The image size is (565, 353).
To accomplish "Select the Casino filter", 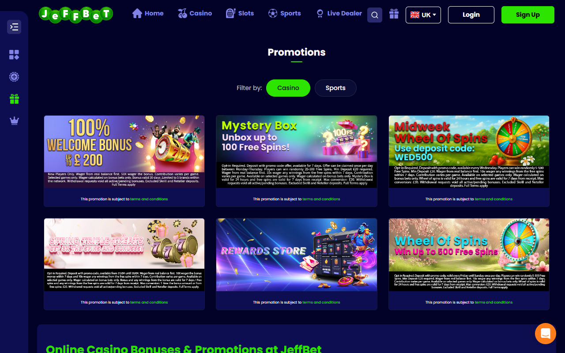I will pos(288,88).
